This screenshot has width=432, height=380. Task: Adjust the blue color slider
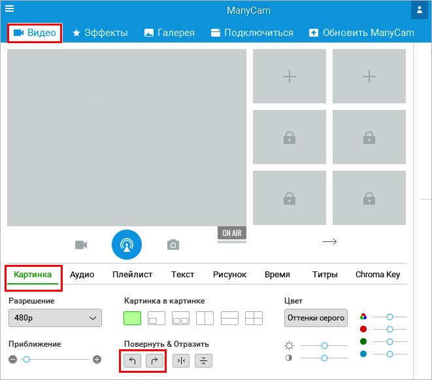(390, 354)
